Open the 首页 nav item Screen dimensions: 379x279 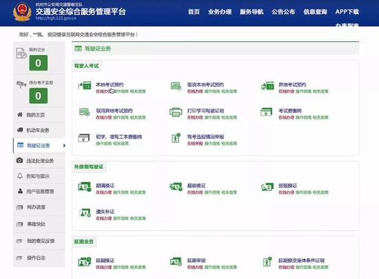[x=194, y=12]
